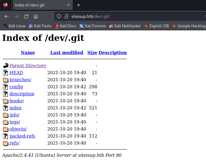Click the insecure connection padlock icon

[66, 16]
